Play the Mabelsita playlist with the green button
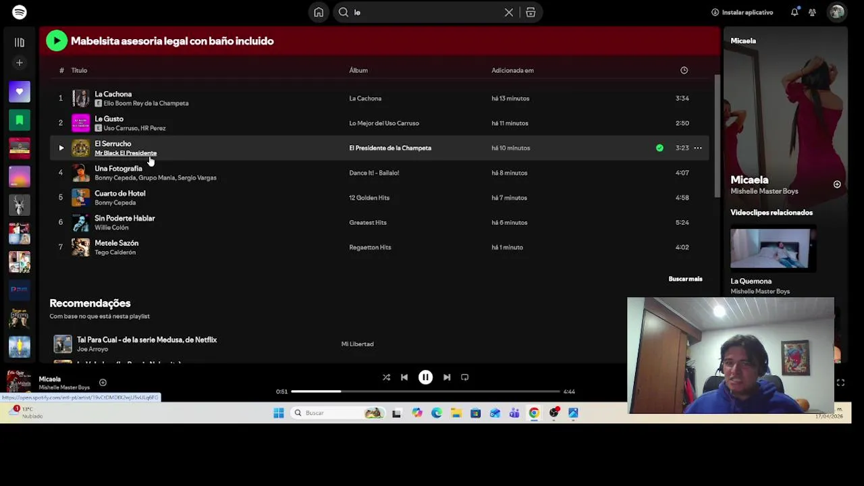Image resolution: width=864 pixels, height=486 pixels. pos(57,41)
